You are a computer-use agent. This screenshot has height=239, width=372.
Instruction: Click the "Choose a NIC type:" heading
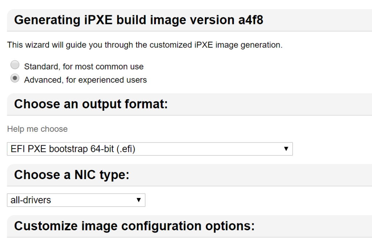click(x=72, y=175)
